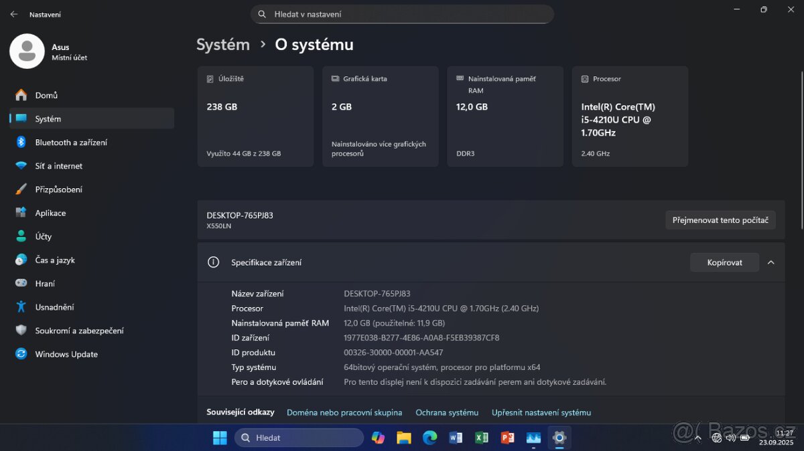Open Síť a internet settings
Screen dimensions: 804x451
[60, 165]
